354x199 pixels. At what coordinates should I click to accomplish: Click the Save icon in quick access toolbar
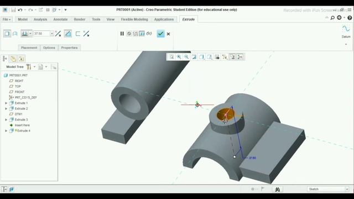(13, 10)
